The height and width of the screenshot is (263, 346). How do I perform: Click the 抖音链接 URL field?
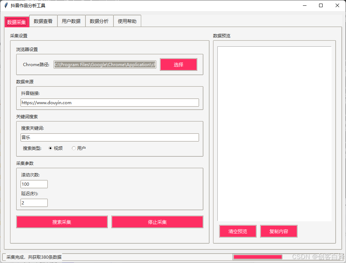pyautogui.click(x=110, y=103)
